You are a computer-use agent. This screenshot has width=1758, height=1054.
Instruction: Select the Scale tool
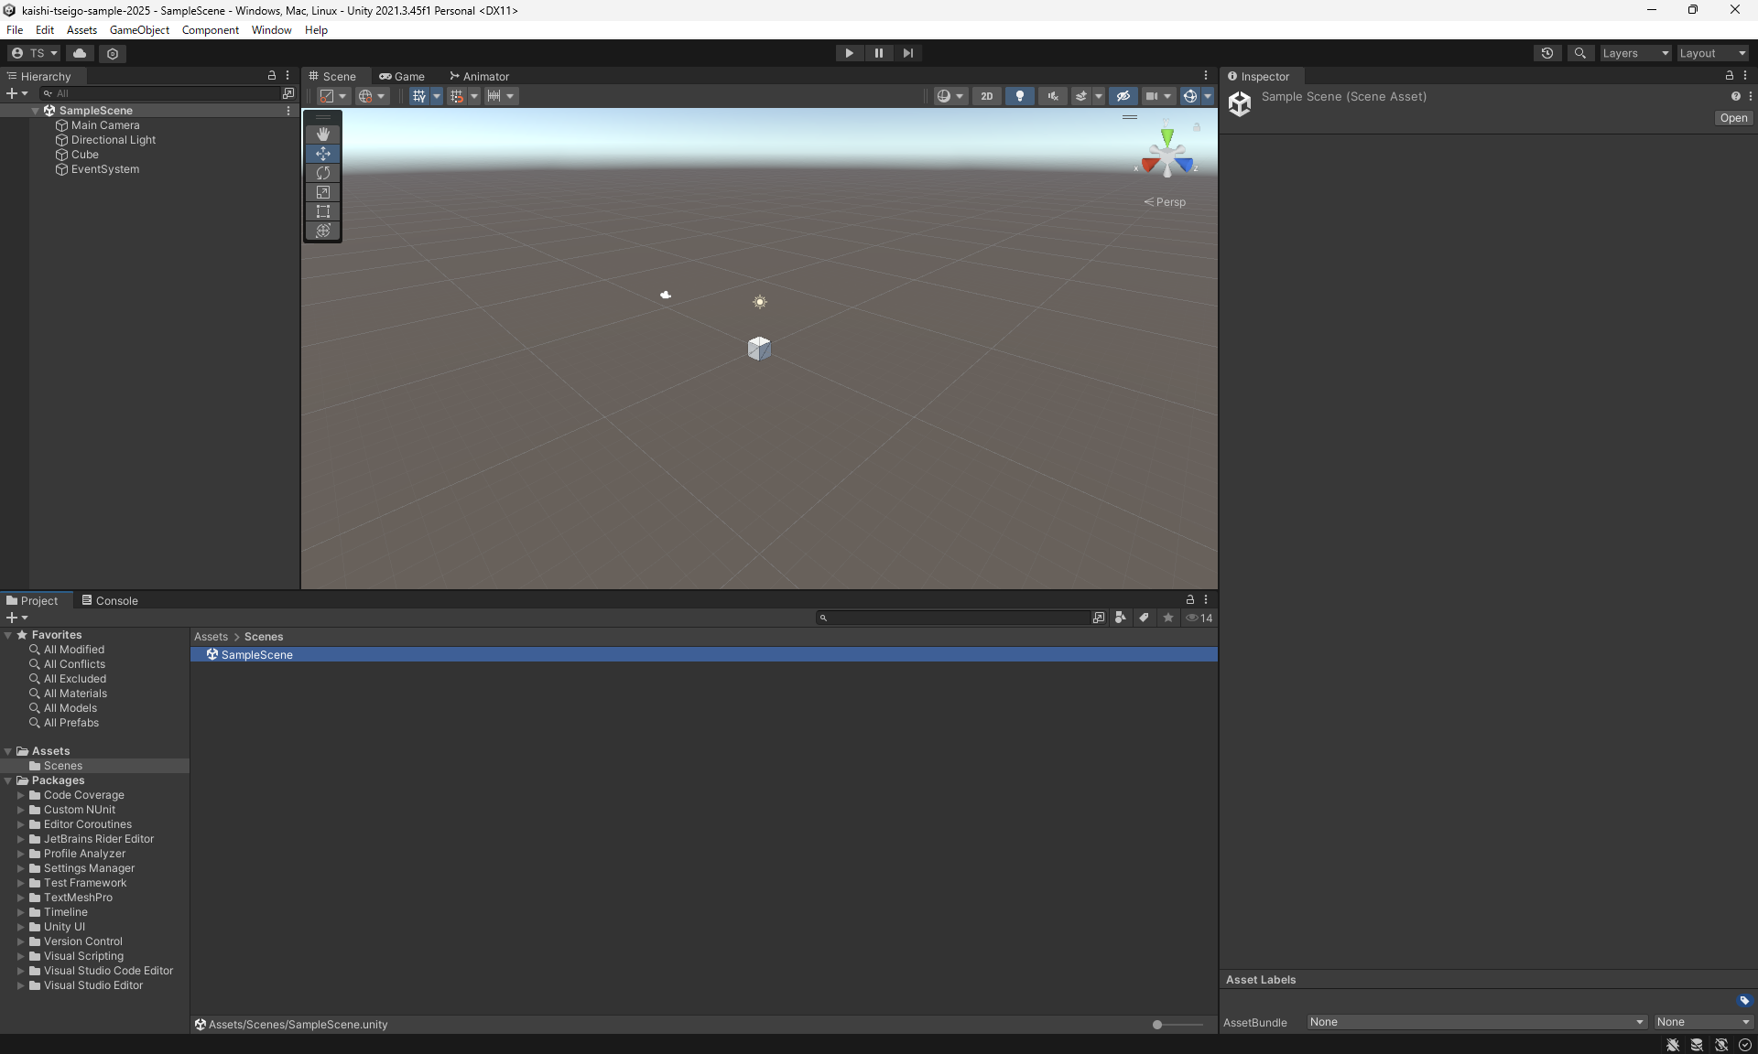coord(322,192)
